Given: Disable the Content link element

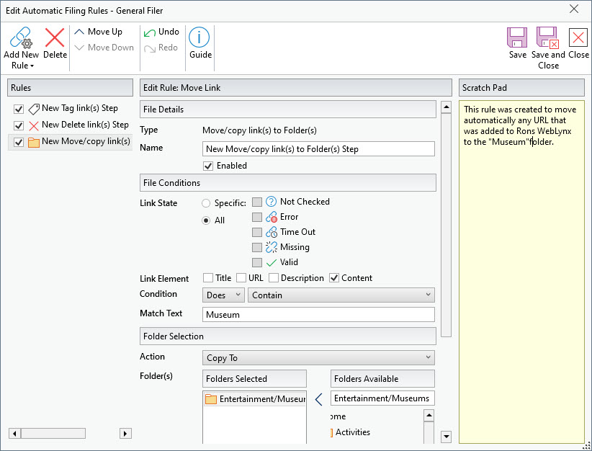Looking at the screenshot, I should pos(333,278).
